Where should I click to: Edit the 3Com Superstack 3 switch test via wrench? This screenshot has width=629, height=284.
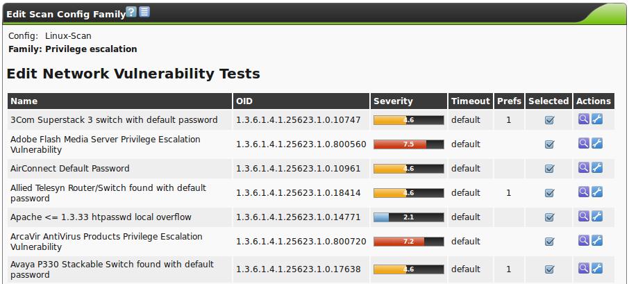point(597,119)
